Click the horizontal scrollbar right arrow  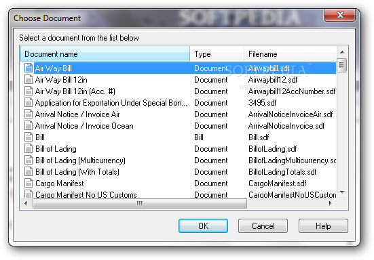[331, 203]
